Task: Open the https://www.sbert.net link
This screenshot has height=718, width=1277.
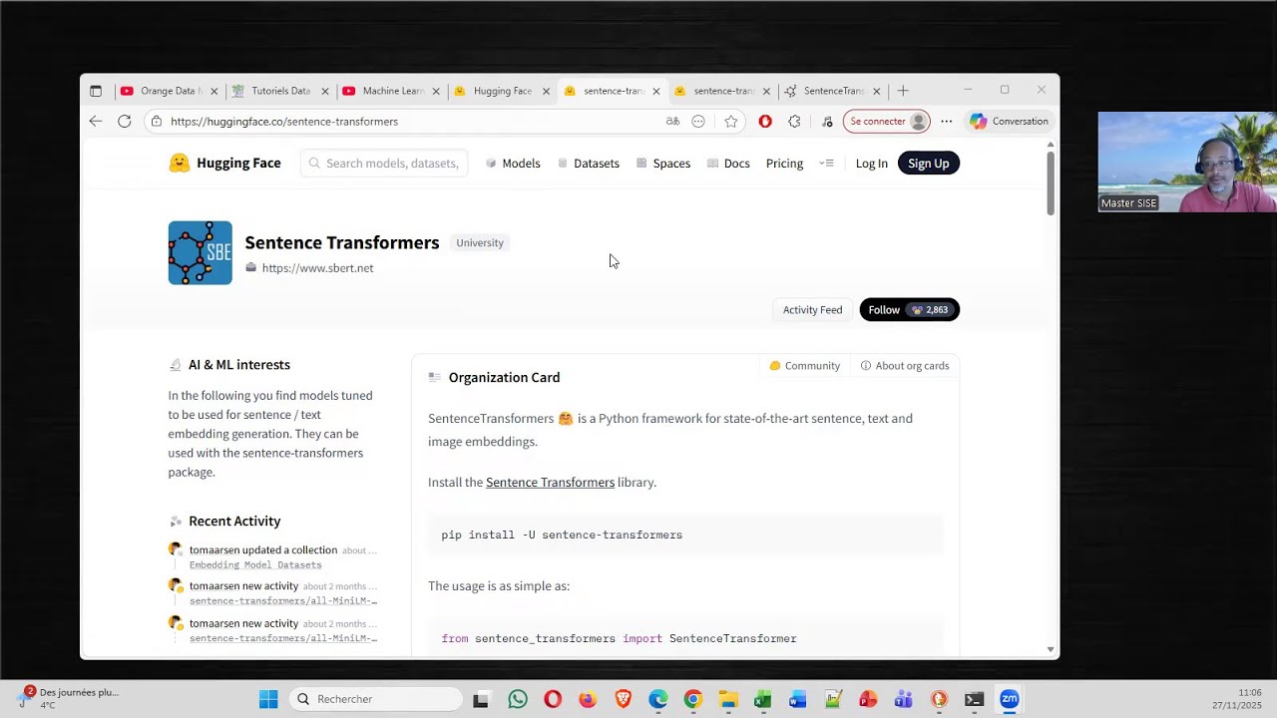Action: tap(317, 268)
